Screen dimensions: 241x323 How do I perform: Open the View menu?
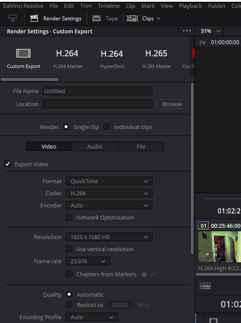(167, 6)
